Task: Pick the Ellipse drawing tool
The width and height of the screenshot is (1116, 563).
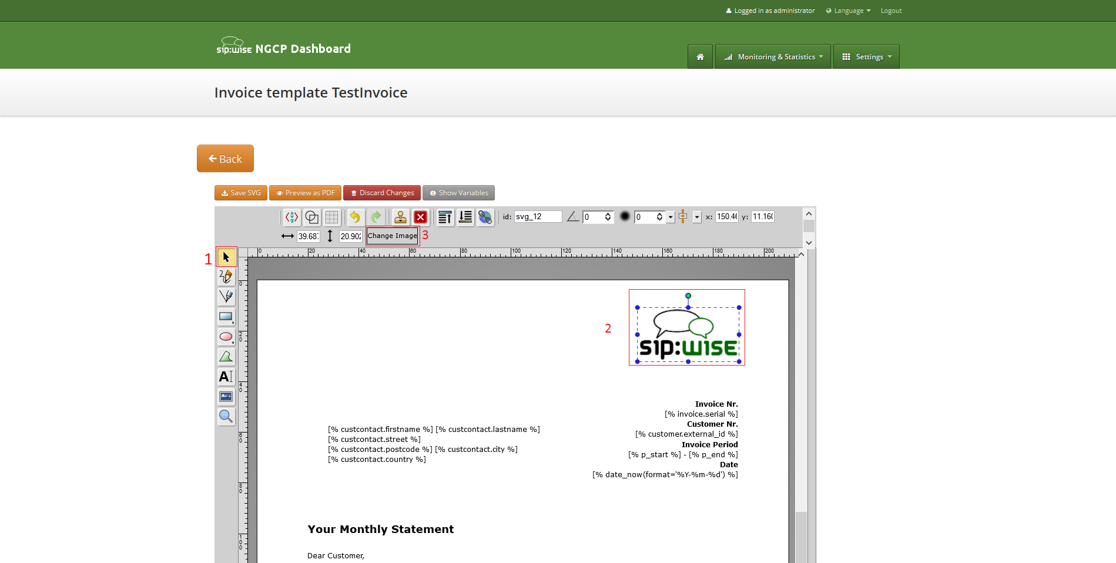Action: coord(226,337)
